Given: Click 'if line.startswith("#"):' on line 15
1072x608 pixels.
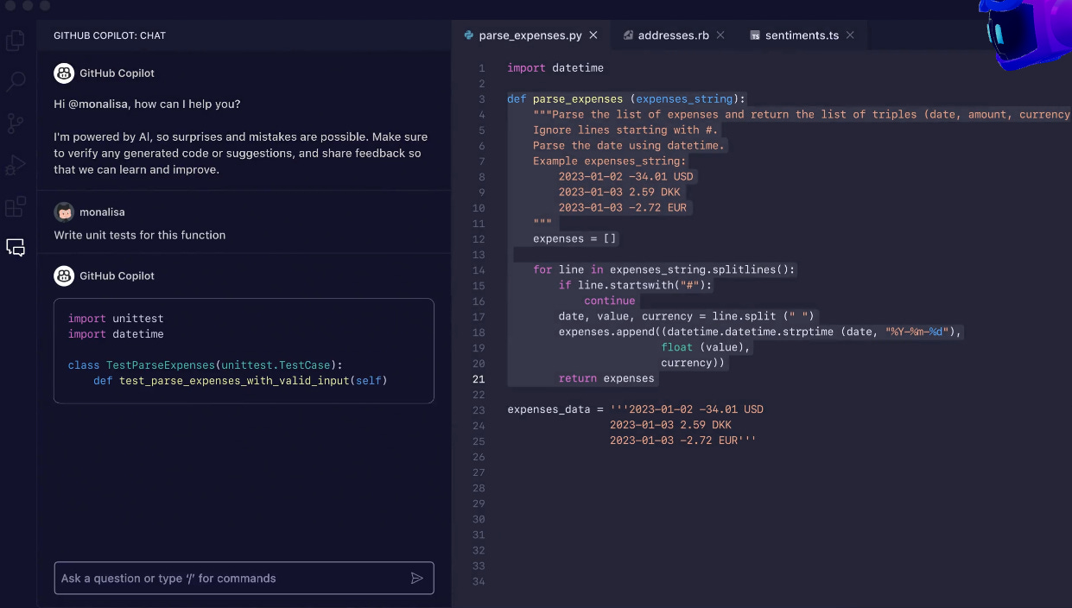Looking at the screenshot, I should [635, 286].
